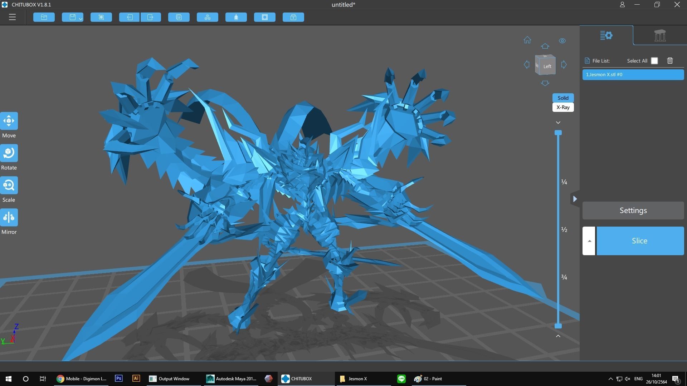Expand the slice options up arrow
The width and height of the screenshot is (687, 386).
(589, 241)
